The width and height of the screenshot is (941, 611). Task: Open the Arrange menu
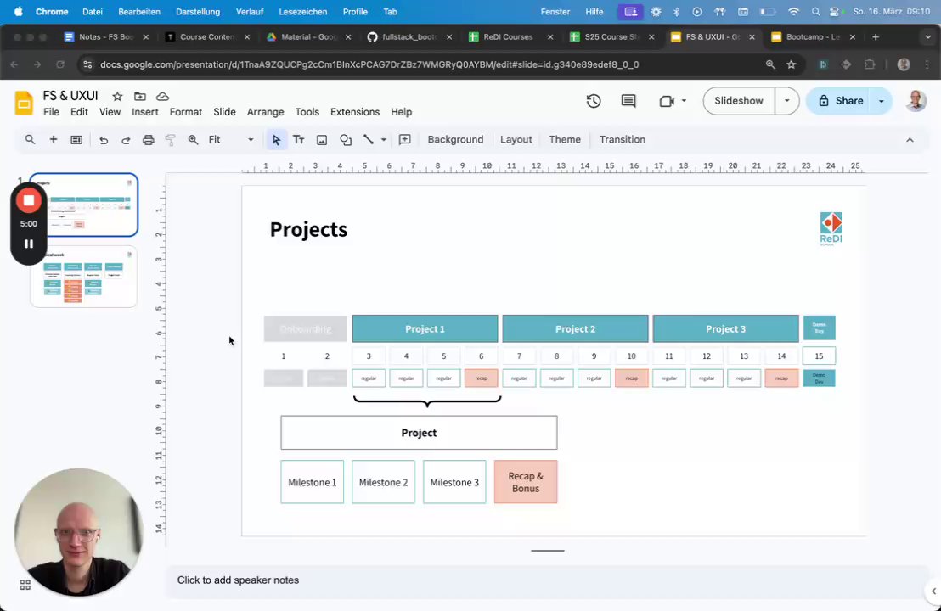[265, 112]
